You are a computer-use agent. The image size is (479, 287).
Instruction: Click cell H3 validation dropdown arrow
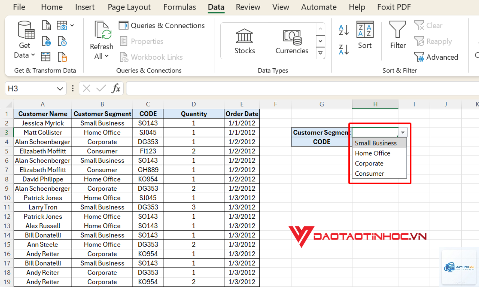coord(403,132)
